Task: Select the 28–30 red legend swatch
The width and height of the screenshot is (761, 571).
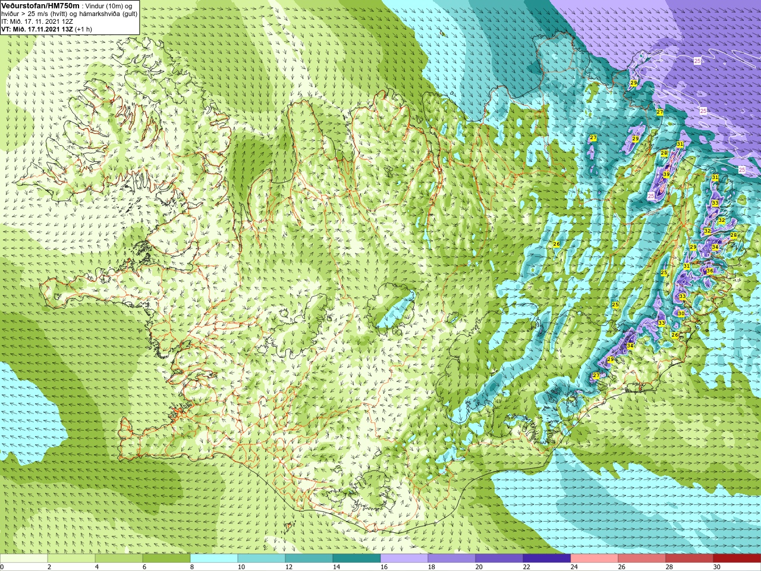Action: pyautogui.click(x=690, y=559)
